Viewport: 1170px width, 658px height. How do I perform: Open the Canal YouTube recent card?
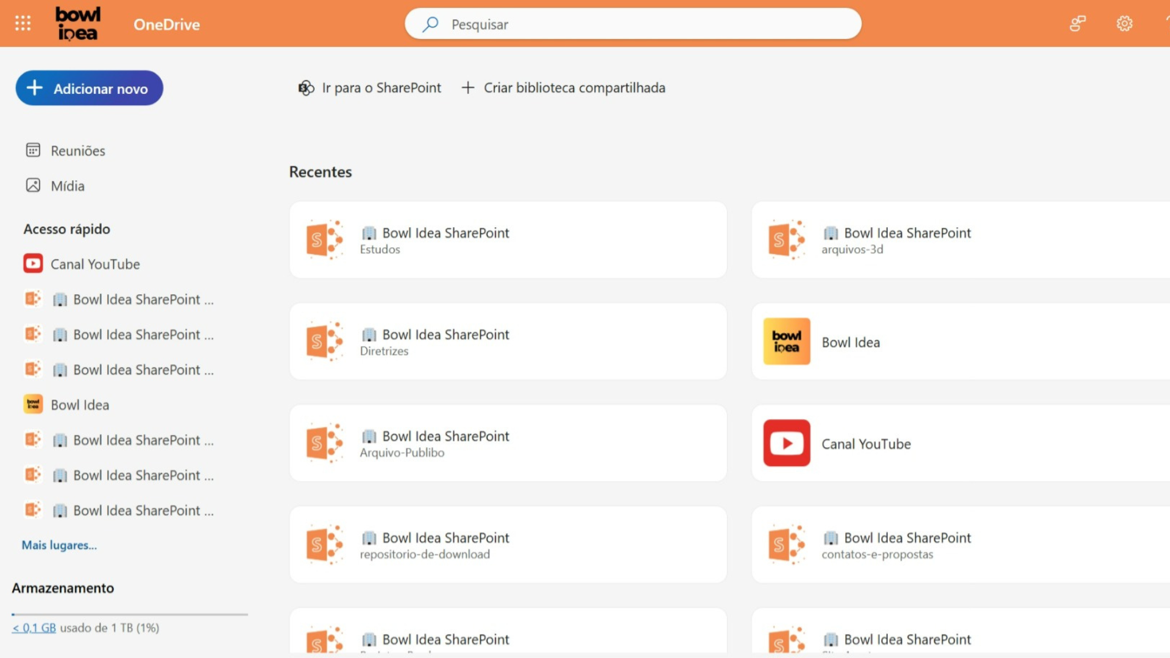(960, 444)
